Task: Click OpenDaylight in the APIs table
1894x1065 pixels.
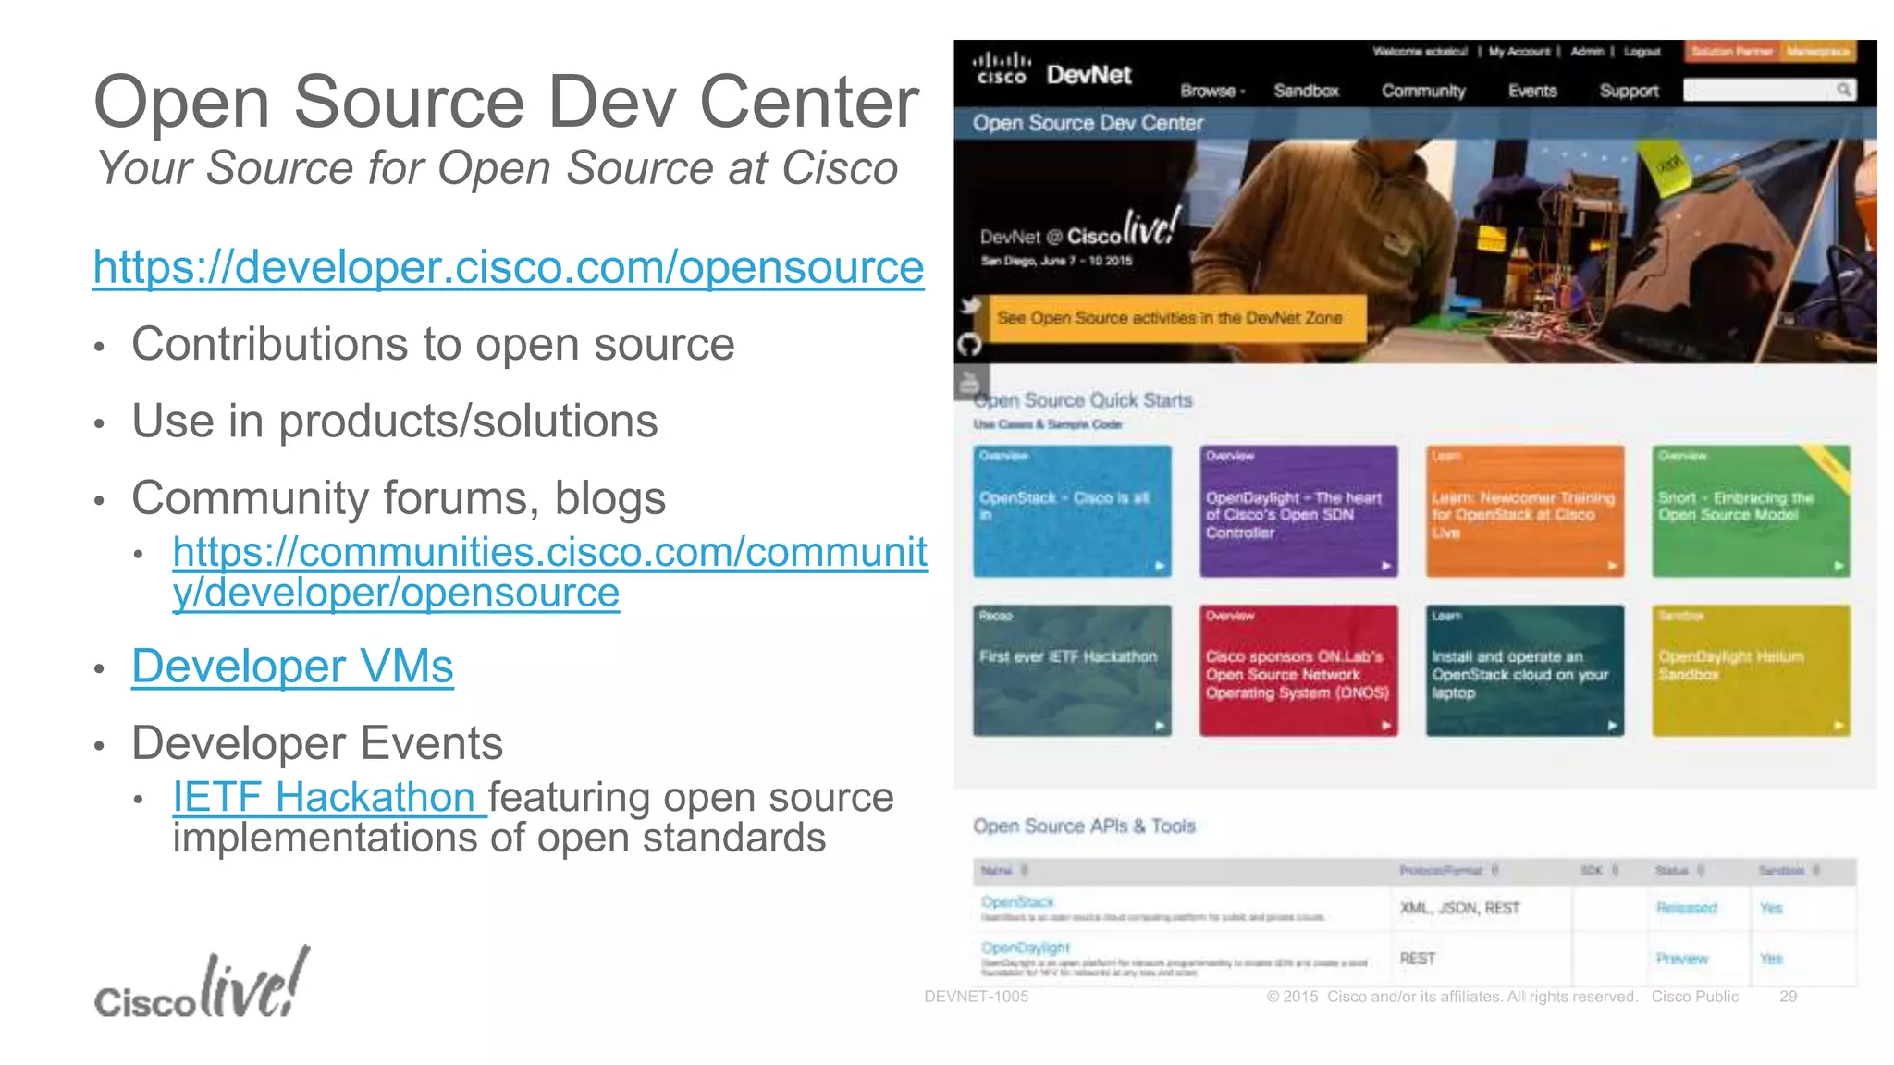Action: 1025,948
